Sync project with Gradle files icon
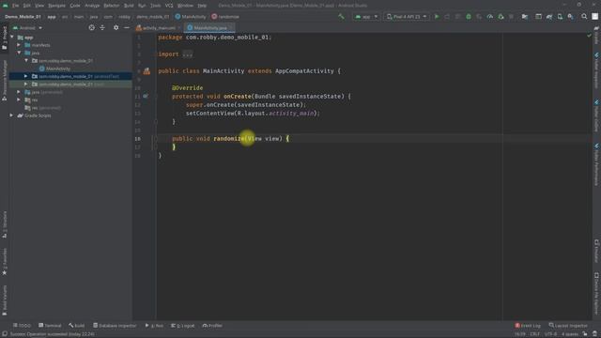Image resolution: width=601 pixels, height=338 pixels. coord(549,17)
